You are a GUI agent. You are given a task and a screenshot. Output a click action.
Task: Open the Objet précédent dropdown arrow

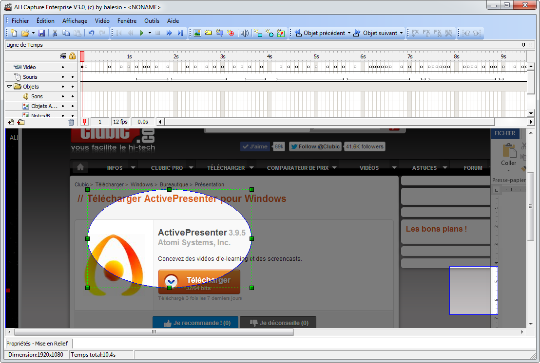click(349, 33)
